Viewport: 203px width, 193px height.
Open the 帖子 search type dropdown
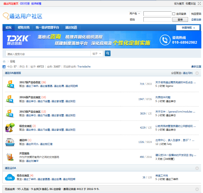click(x=97, y=54)
